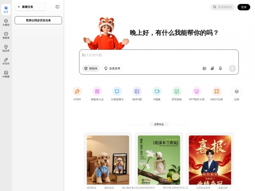Open the 津公网安备 footer link
The height and width of the screenshot is (191, 255).
(138, 188)
